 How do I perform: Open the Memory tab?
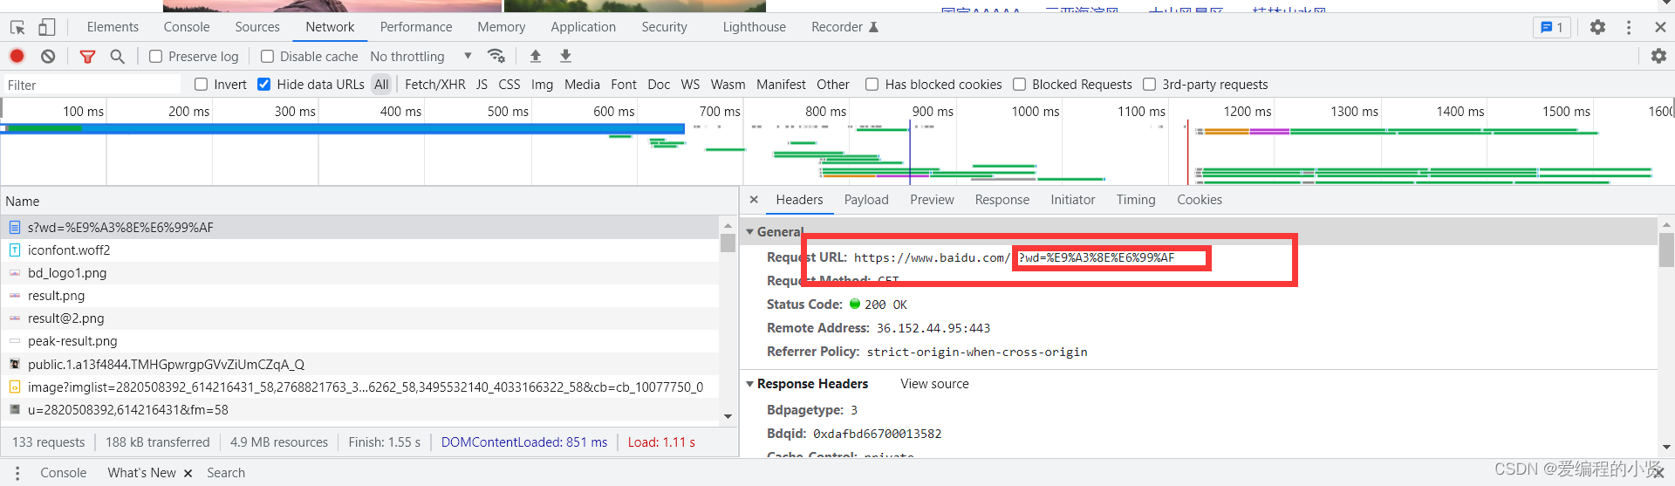click(x=502, y=27)
